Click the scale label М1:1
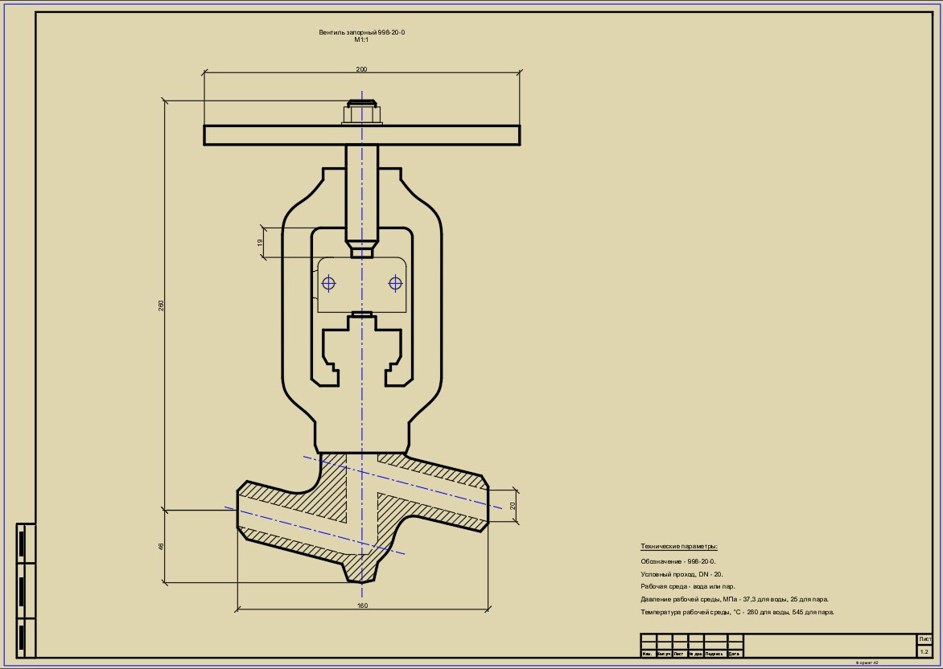Screen dimensions: 943x669 click(x=361, y=39)
